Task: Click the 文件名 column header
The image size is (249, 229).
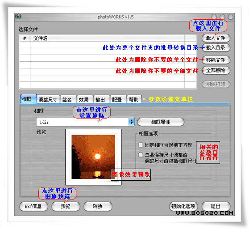Action: pos(107,38)
